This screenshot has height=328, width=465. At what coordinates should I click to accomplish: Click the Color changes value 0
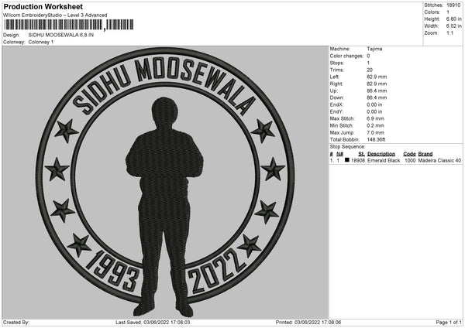pyautogui.click(x=368, y=56)
